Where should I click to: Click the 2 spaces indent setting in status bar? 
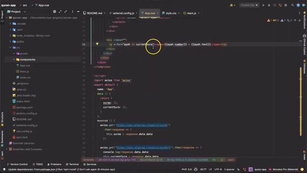(229, 169)
